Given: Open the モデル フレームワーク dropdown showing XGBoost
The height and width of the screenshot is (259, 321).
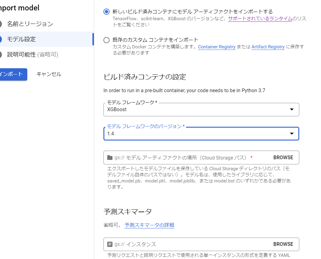Looking at the screenshot, I should (201, 110).
